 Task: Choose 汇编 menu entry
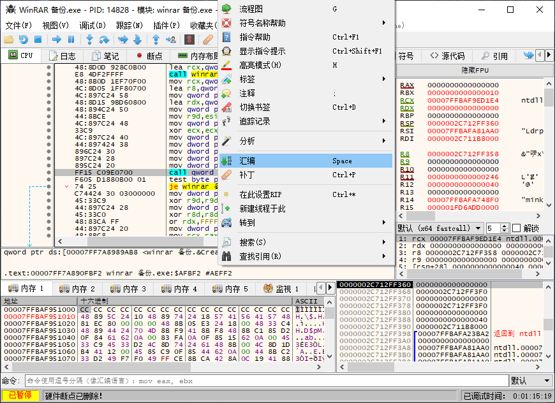pos(306,161)
